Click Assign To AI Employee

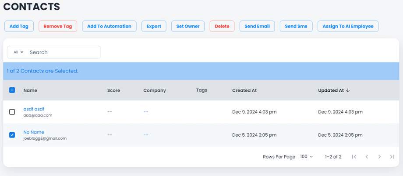pyautogui.click(x=348, y=26)
